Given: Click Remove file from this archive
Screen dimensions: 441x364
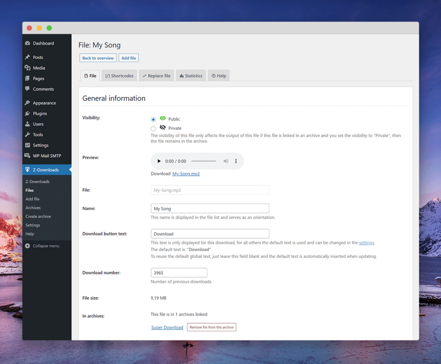Looking at the screenshot, I should coord(212,327).
